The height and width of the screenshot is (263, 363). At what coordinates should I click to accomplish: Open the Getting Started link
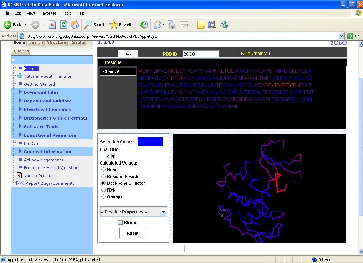point(39,84)
